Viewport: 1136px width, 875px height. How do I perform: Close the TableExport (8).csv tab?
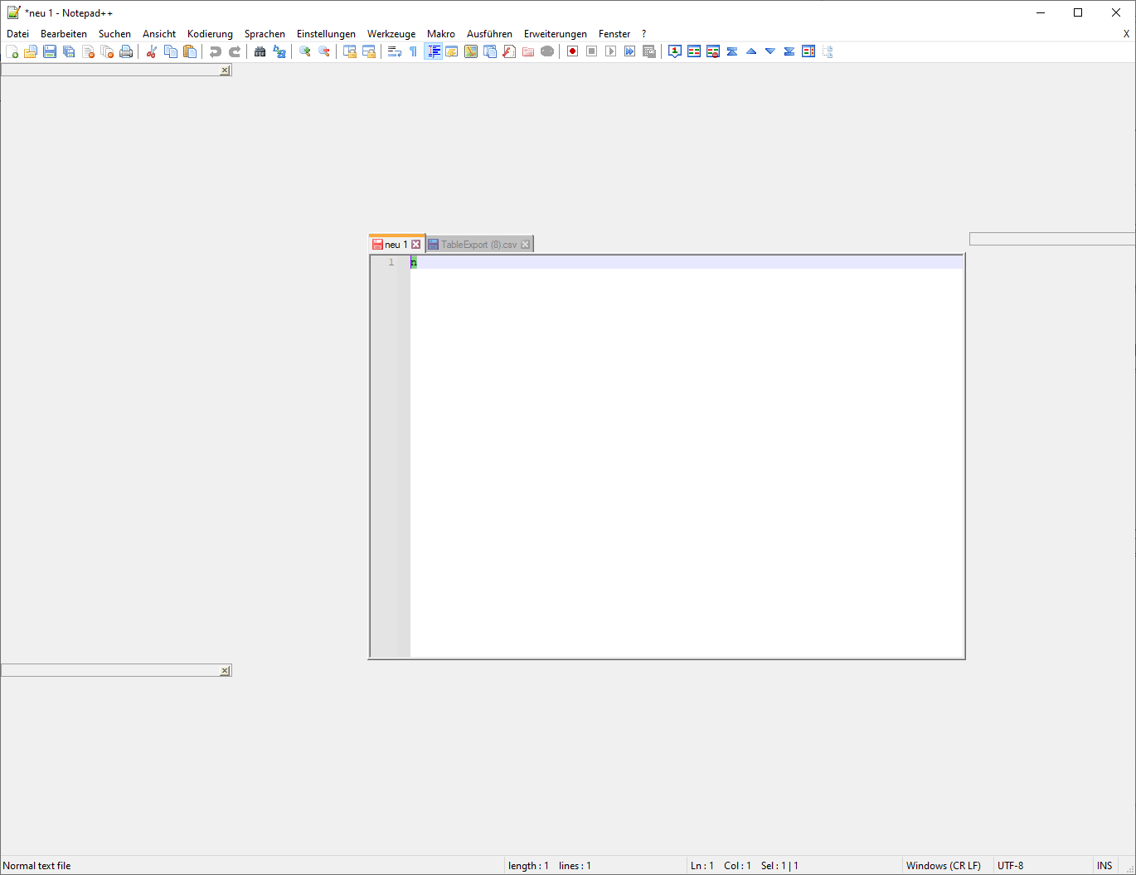(525, 245)
